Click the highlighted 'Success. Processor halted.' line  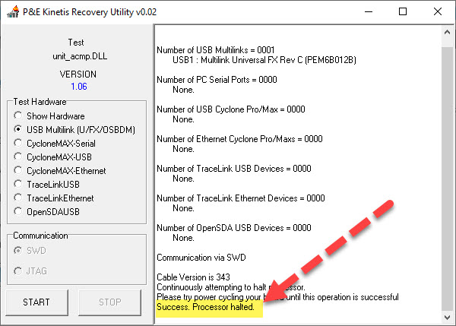pyautogui.click(x=204, y=308)
